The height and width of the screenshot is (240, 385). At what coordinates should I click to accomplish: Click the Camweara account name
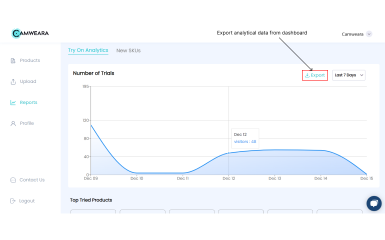click(x=352, y=34)
